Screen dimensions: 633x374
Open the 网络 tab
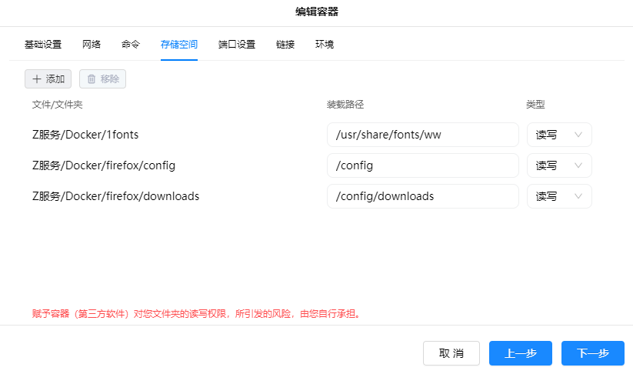pos(92,45)
